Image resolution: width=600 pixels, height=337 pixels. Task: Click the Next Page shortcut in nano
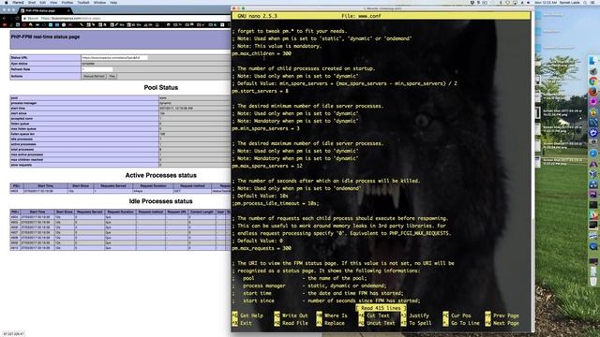[502, 323]
